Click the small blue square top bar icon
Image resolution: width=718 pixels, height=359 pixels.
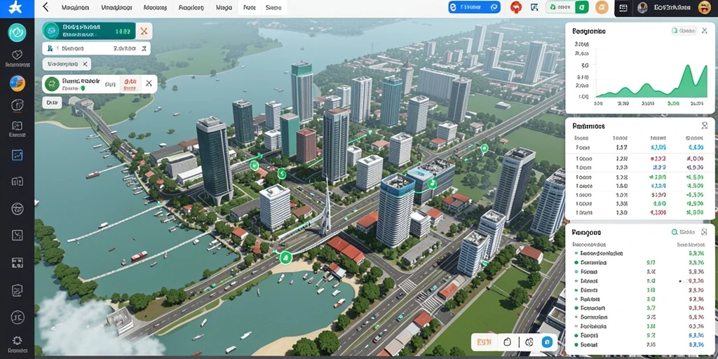click(534, 7)
